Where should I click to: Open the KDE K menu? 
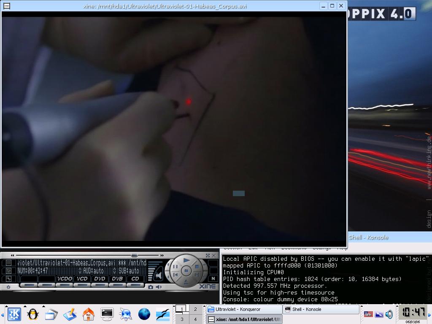[x=14, y=314]
